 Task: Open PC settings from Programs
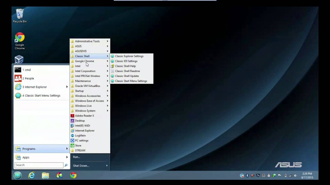[x=90, y=141]
